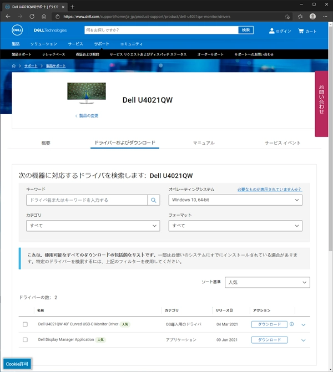This screenshot has height=372, width=333.
Task: Open the ナレッジベース submenu item
Action: [x=54, y=54]
